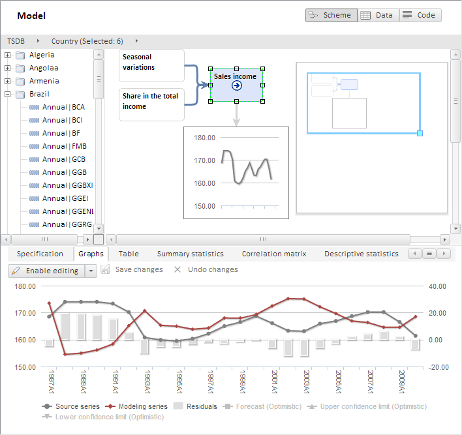Viewport: 462px width, 435px height.
Task: Click series icon for Annual|BCI
Action: coord(34,121)
